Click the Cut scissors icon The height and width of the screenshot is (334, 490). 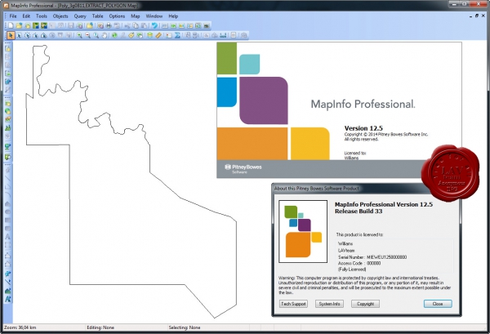point(127,25)
